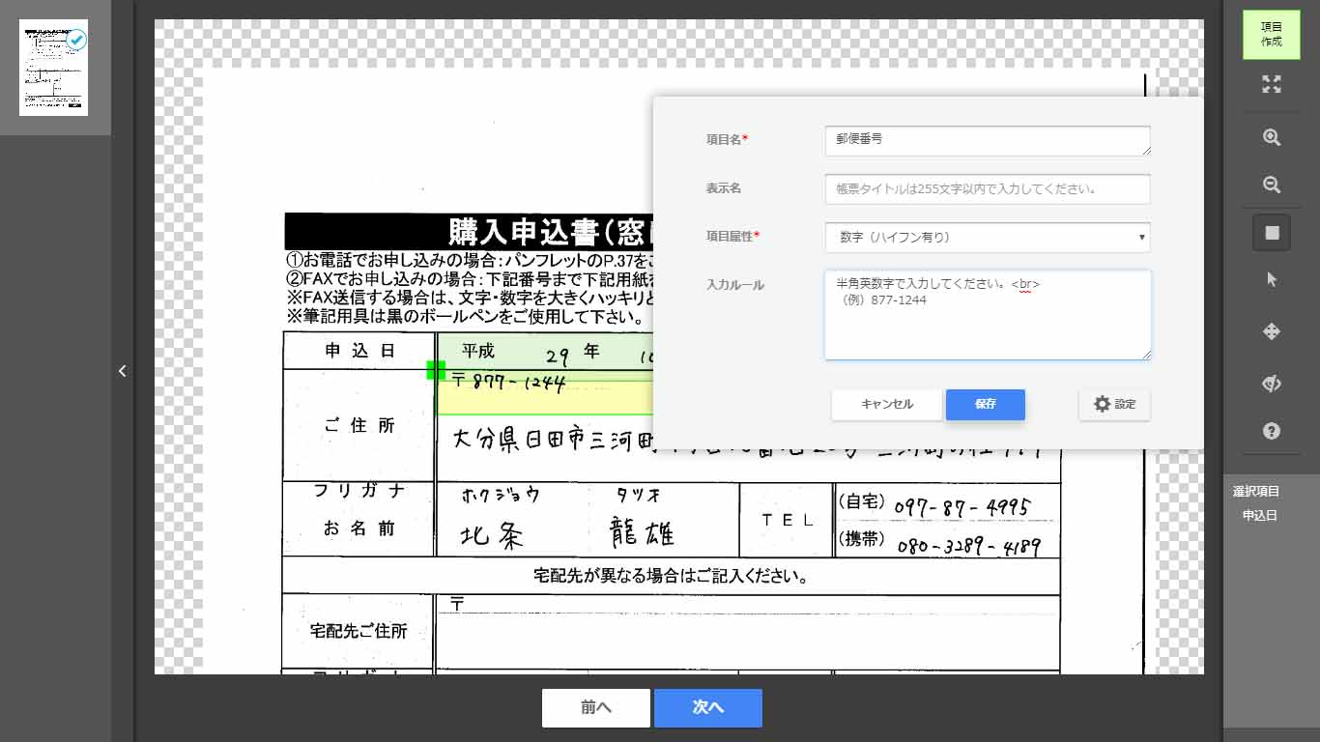Click the キャンセル button
Screen dimensions: 1320x742
886,405
